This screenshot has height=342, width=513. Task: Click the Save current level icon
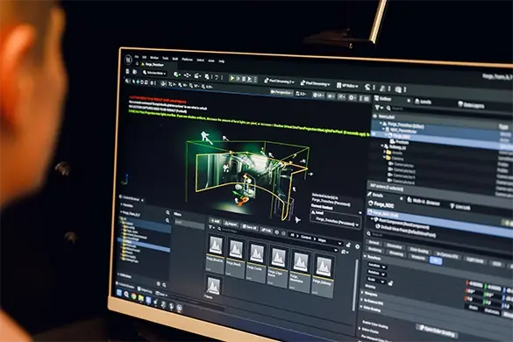(128, 71)
